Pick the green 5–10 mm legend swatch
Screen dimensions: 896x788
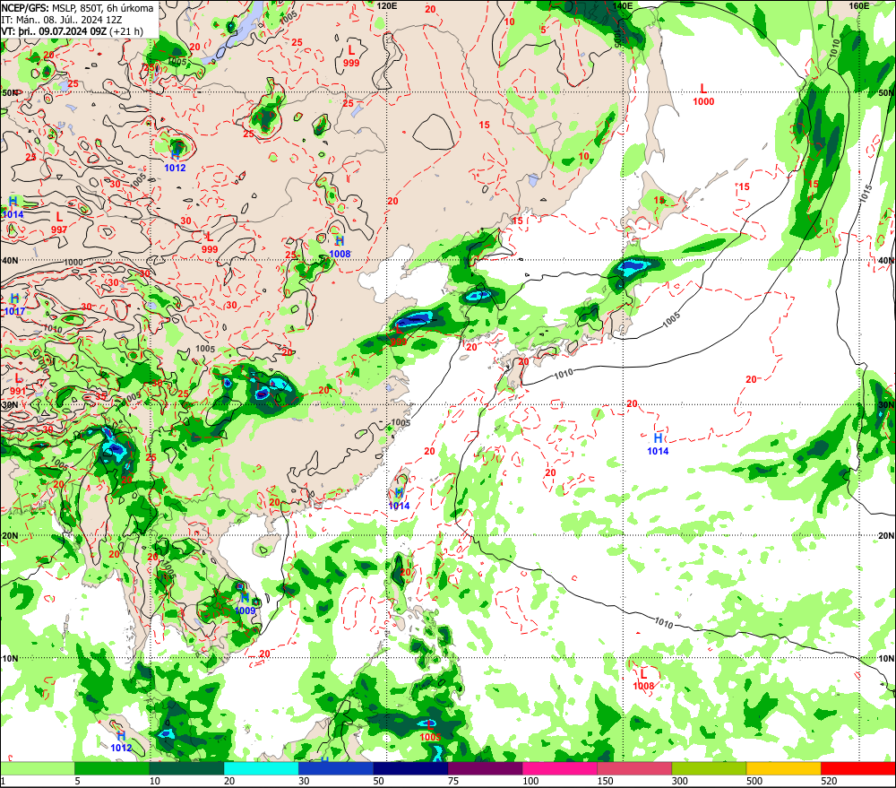point(112,768)
